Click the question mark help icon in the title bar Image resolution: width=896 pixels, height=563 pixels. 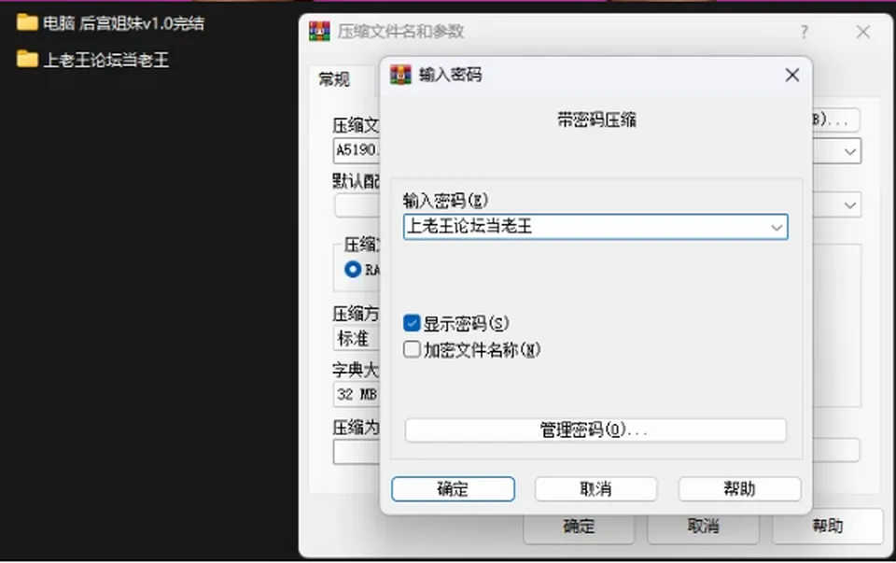[x=804, y=32]
